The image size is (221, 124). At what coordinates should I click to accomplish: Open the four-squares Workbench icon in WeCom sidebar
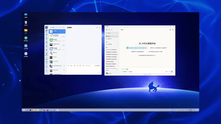point(46,62)
